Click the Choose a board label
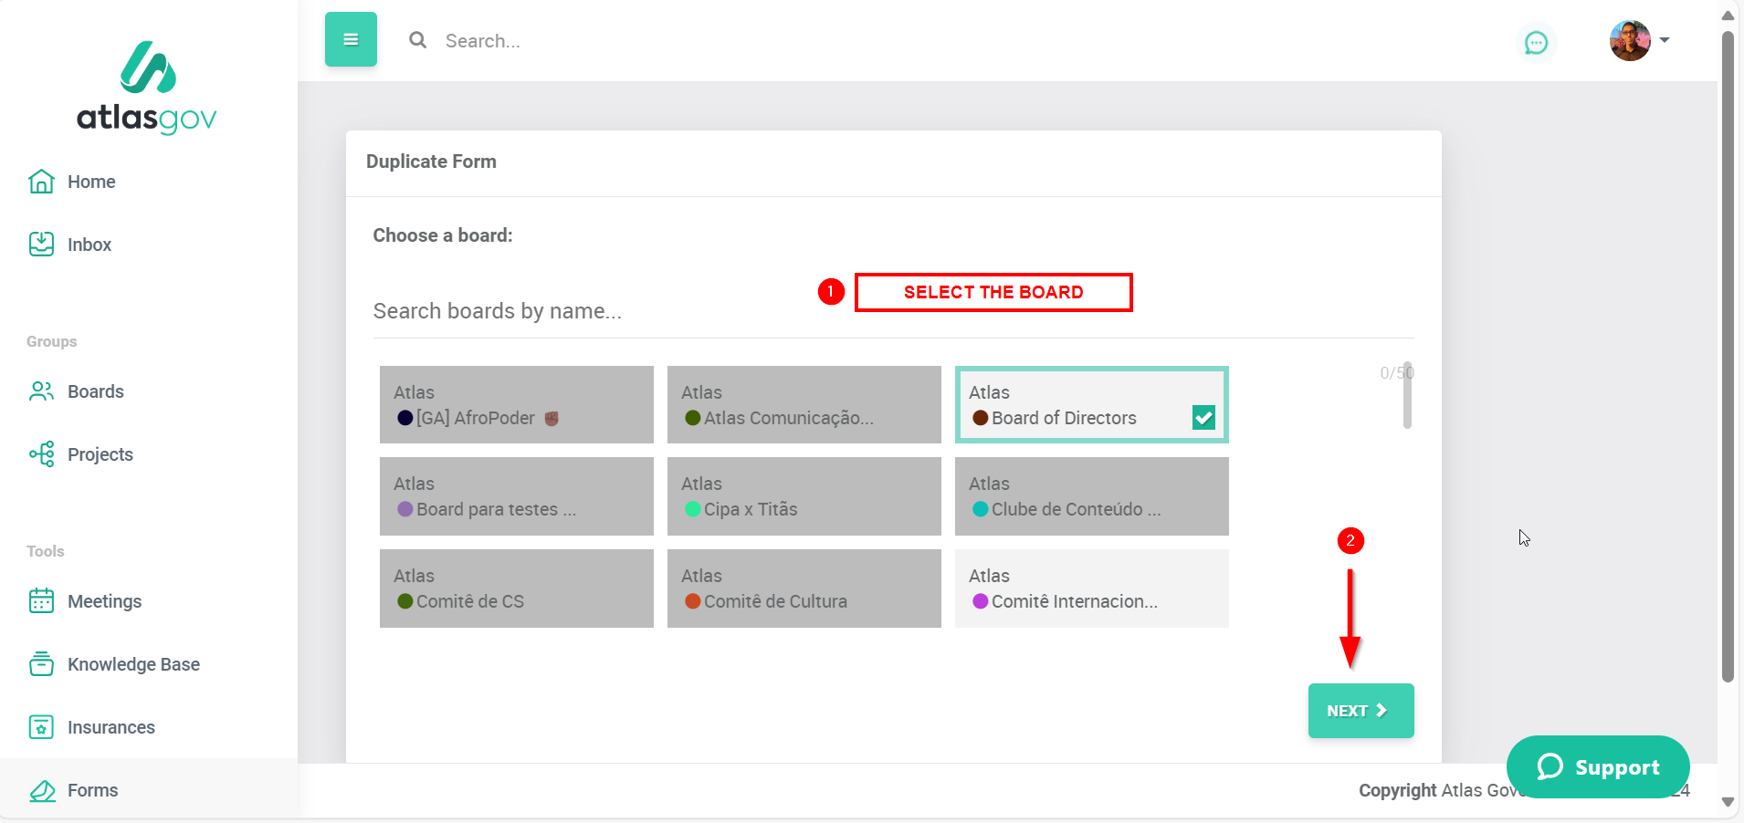The width and height of the screenshot is (1744, 823). tap(443, 235)
